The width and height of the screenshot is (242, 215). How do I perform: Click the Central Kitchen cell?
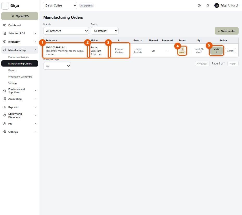coord(119,51)
